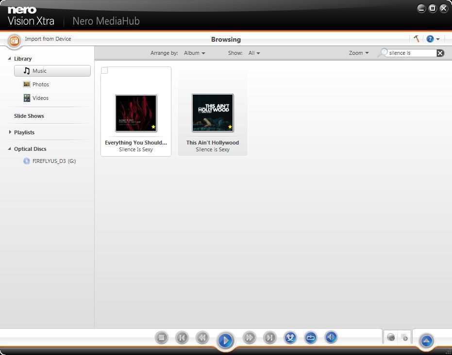Click the playlist play icon in bottom panel
452x355 pixels.
(404, 337)
